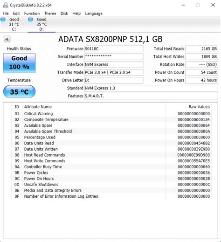
Task: Select the Host Read Commands row
Action: (111, 155)
